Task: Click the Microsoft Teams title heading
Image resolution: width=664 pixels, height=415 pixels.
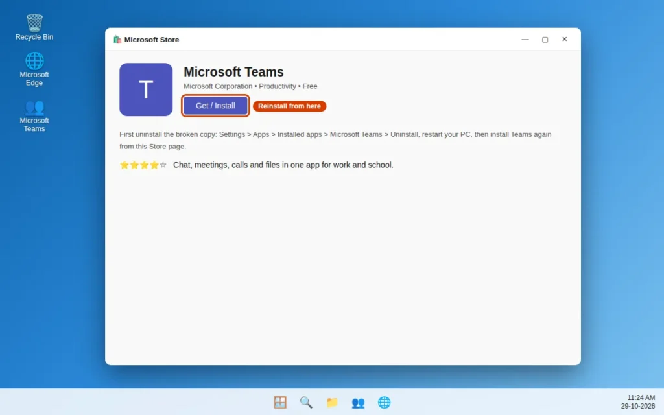Action: (233, 72)
